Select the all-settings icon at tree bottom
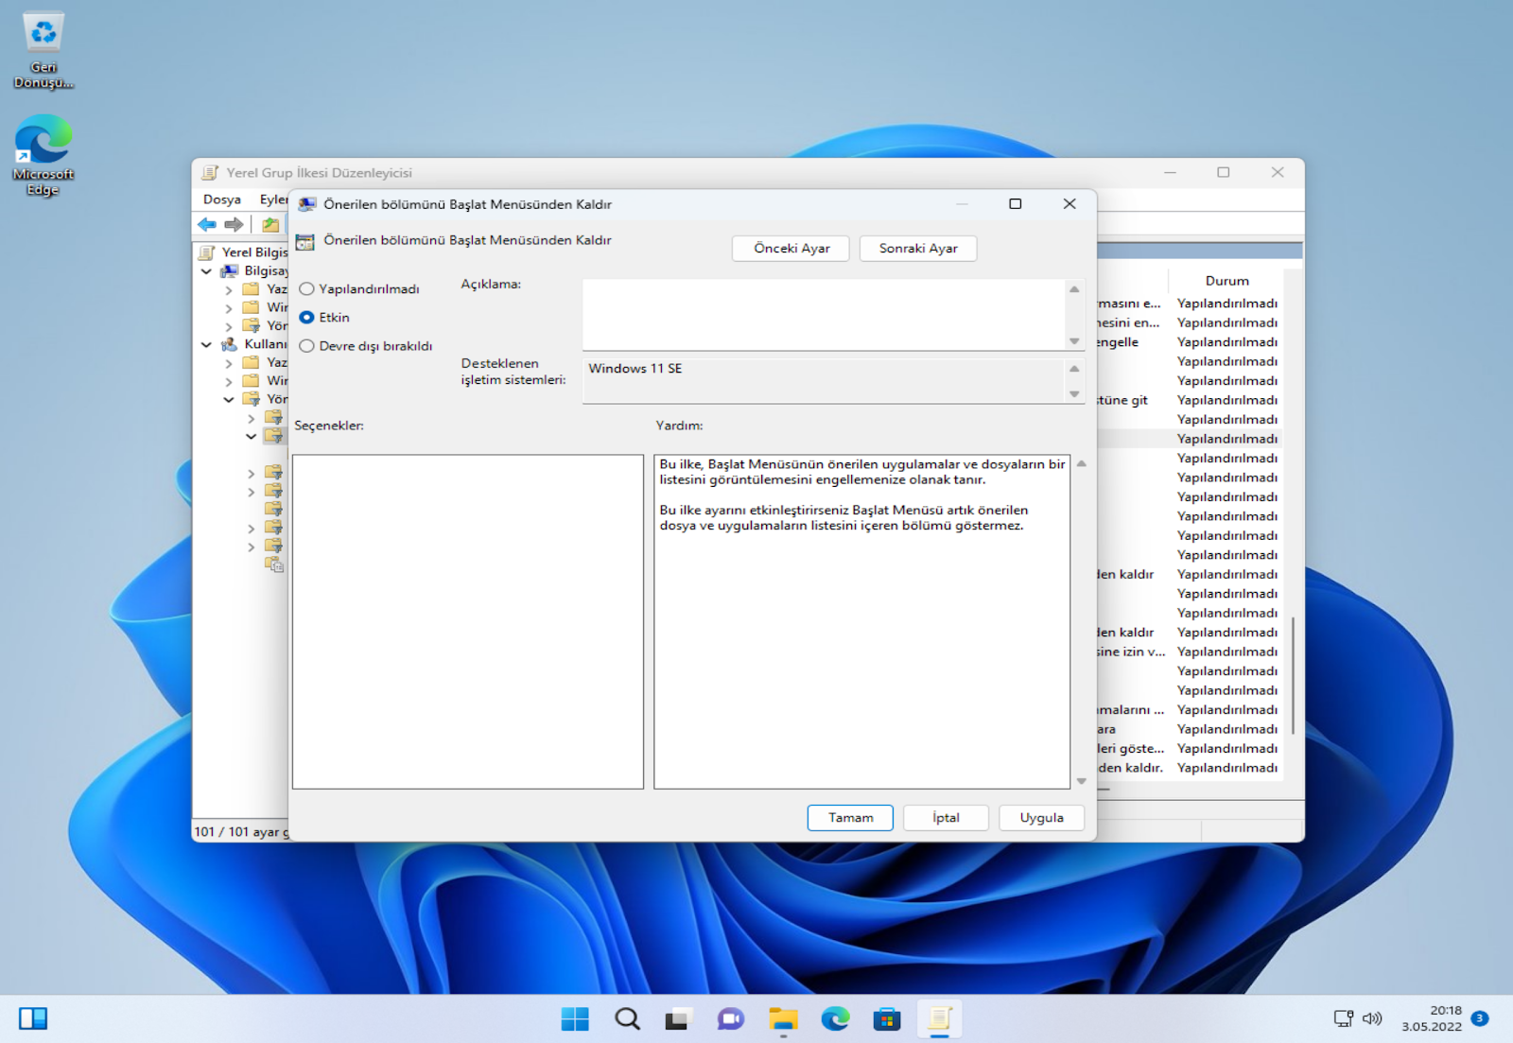1513x1043 pixels. (x=274, y=565)
